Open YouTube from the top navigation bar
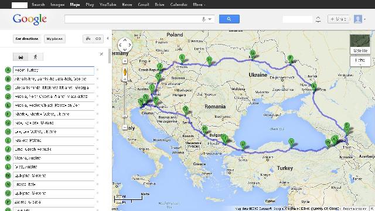 [x=108, y=5]
